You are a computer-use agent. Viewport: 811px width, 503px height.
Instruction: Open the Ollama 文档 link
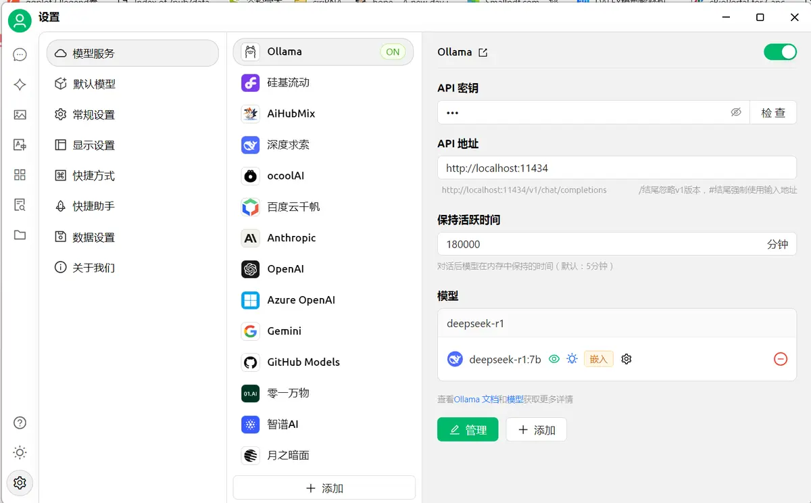point(476,400)
